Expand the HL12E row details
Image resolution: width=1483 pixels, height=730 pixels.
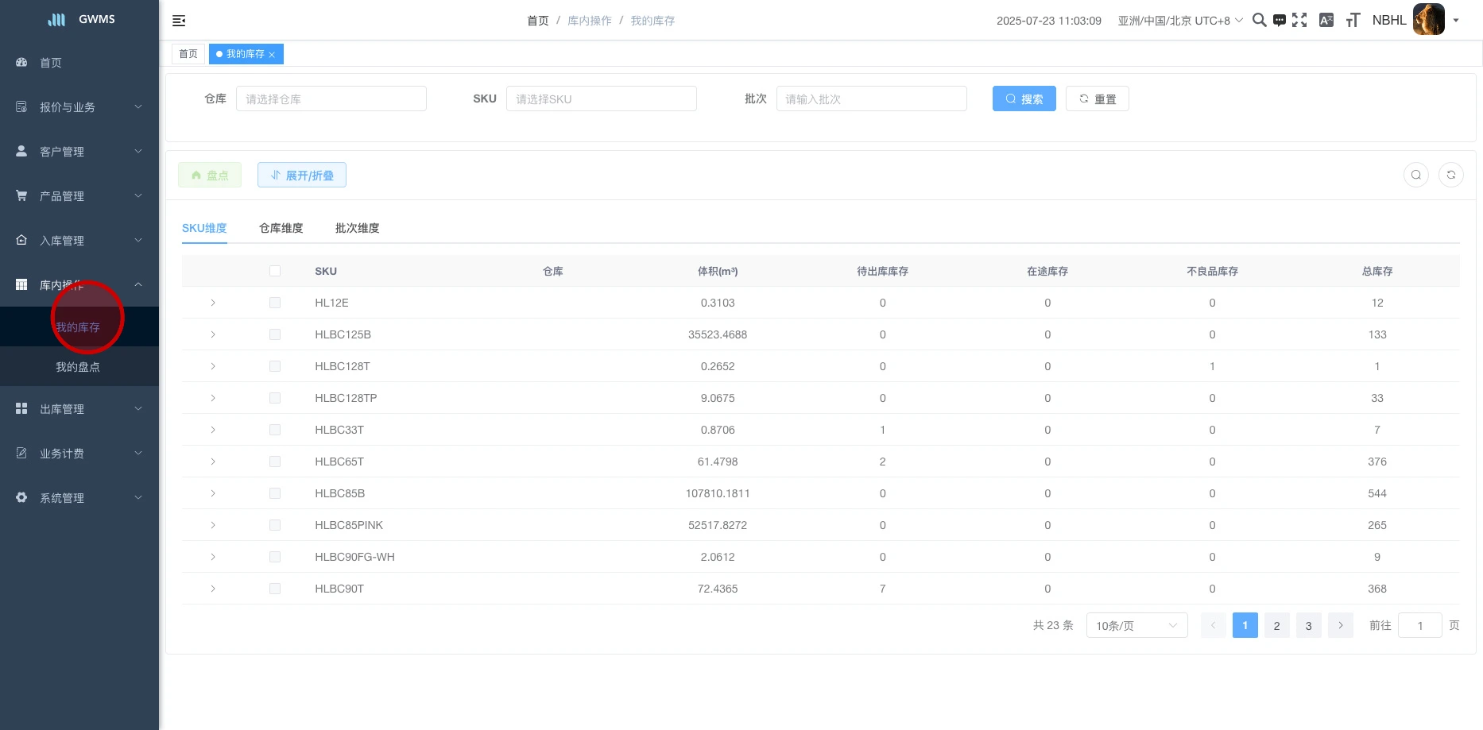tap(213, 303)
